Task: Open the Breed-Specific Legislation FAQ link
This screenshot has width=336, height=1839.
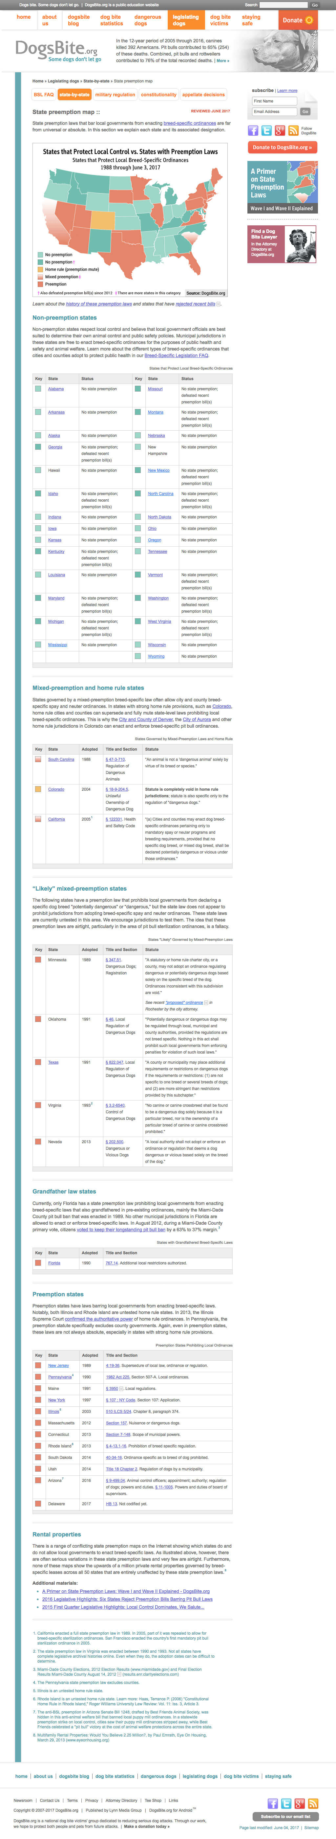Action: pyautogui.click(x=176, y=355)
